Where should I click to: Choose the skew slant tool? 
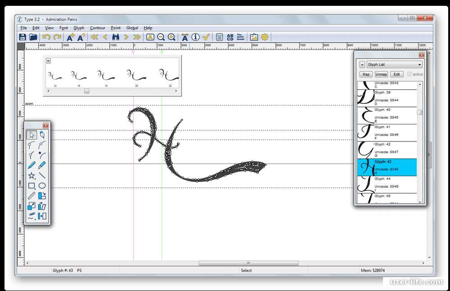(42, 206)
